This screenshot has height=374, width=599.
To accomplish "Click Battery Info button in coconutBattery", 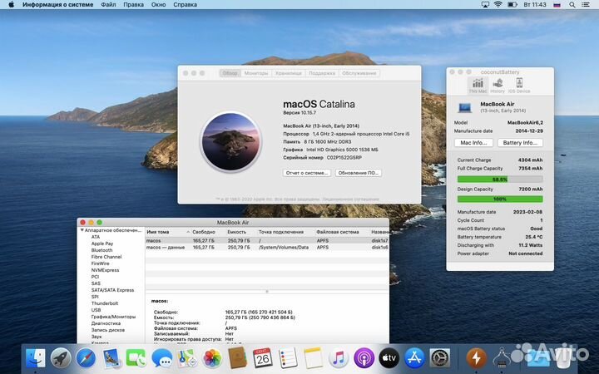I will (x=520, y=143).
